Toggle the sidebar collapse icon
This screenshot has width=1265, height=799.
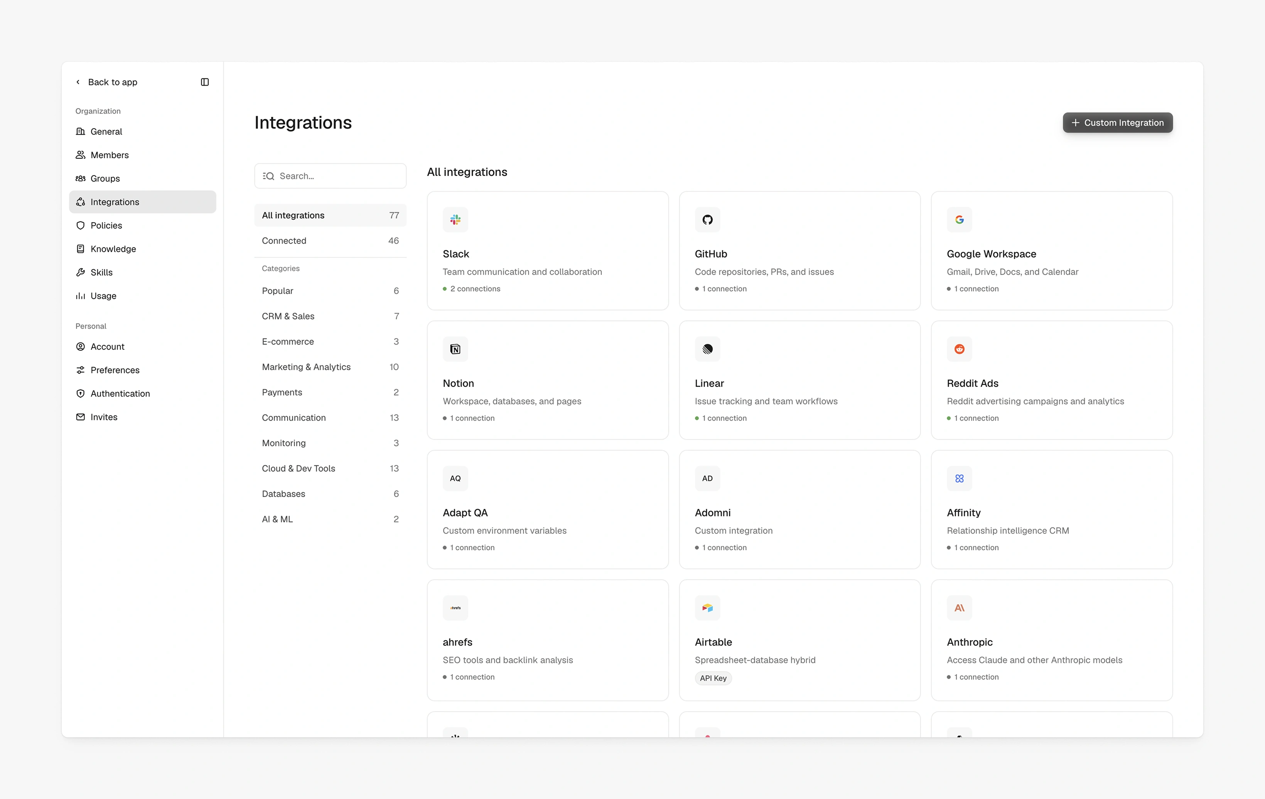click(205, 82)
